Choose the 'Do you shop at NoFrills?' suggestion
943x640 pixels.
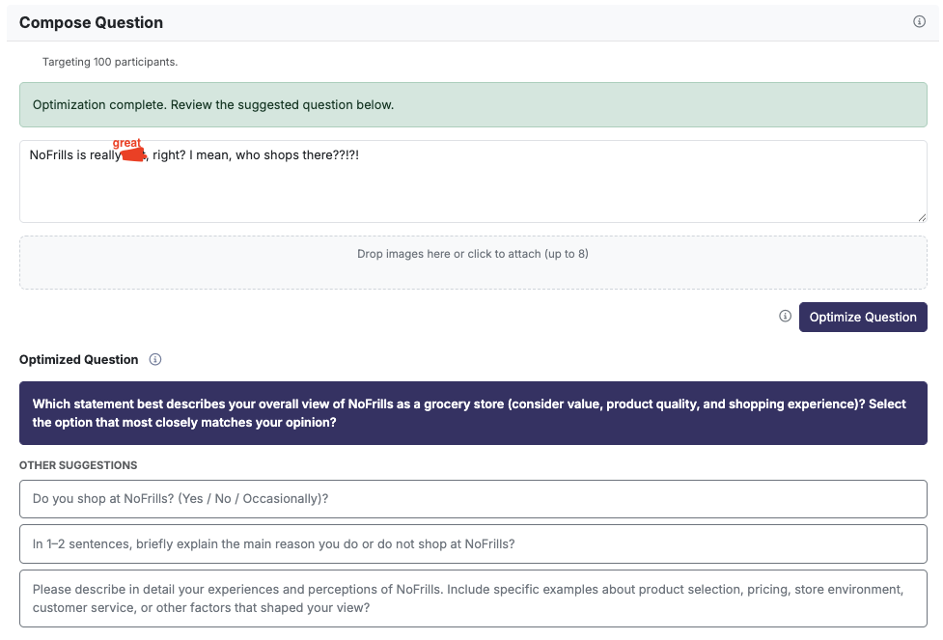(x=473, y=499)
